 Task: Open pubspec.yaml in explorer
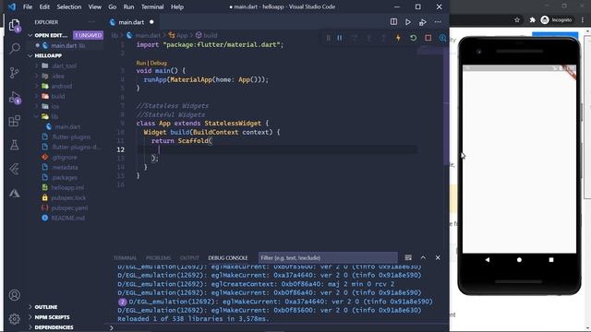coord(69,207)
